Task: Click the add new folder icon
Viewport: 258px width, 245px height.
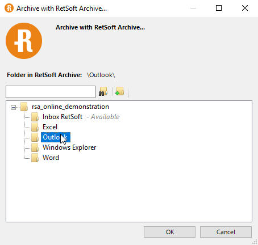Action: (x=120, y=91)
